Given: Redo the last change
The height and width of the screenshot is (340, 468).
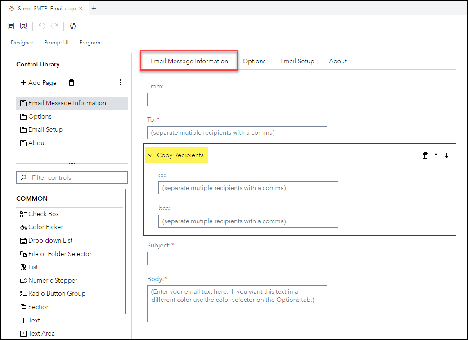Looking at the screenshot, I should pyautogui.click(x=55, y=26).
